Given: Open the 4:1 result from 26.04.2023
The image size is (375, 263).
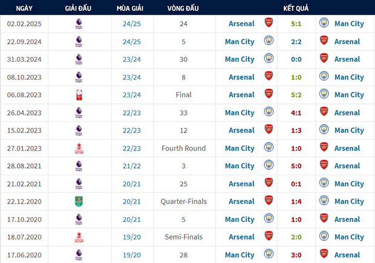Looking at the screenshot, I should click(x=296, y=113).
